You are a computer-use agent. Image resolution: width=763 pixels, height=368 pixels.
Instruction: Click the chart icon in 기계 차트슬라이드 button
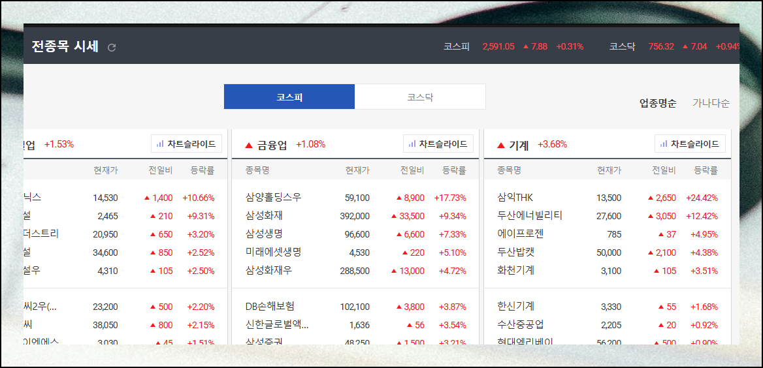[x=664, y=144]
